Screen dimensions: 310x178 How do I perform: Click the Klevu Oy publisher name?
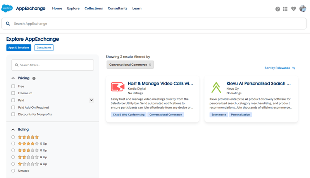point(232,88)
